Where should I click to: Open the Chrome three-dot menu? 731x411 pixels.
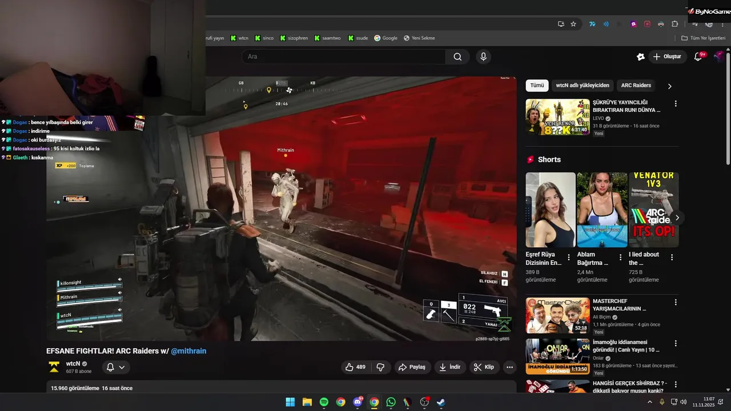coord(723,24)
